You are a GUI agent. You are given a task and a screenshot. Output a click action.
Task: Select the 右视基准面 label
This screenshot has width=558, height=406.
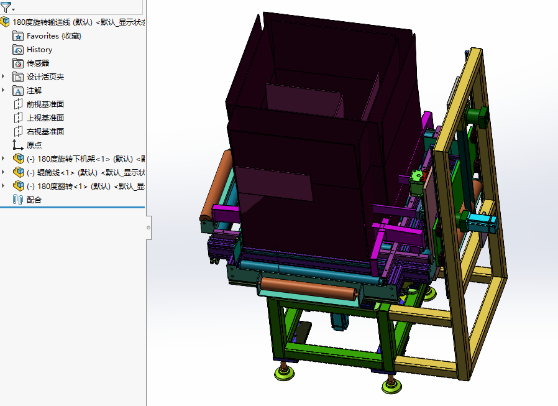coord(45,131)
